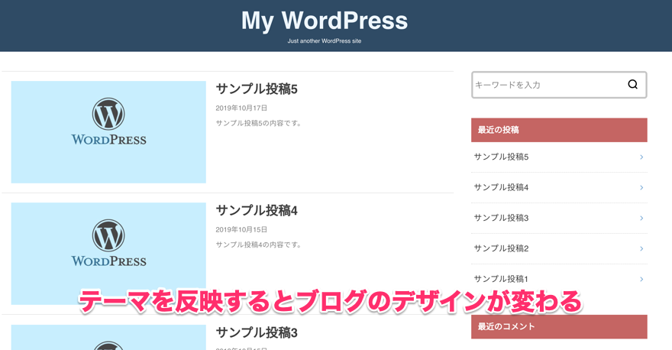Click the 最近の投稿 widget heading

[x=559, y=130]
